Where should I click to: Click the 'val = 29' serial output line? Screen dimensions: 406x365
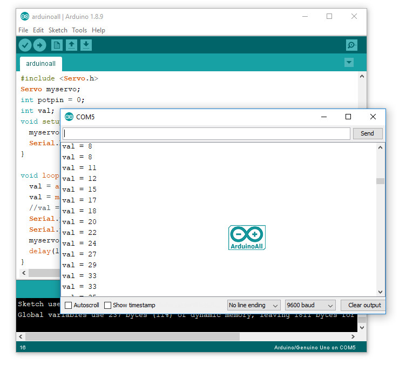pos(79,265)
